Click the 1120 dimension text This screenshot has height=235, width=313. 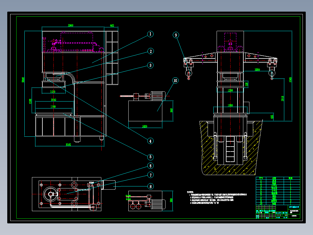pyautogui.click(x=53, y=92)
